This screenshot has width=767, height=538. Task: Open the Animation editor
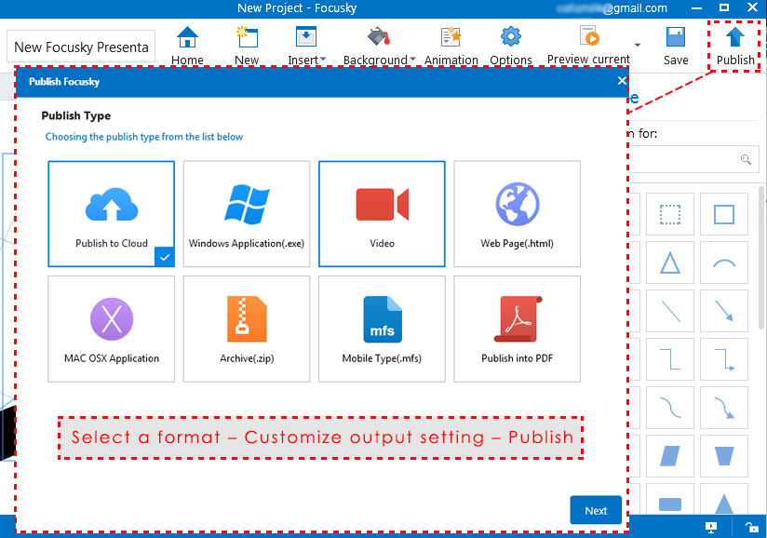tap(451, 46)
